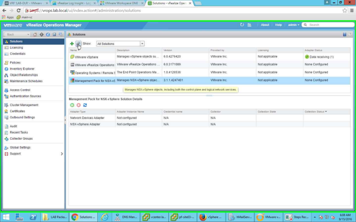
Task: Expand the Support submenu arrow
Action: pos(62,154)
